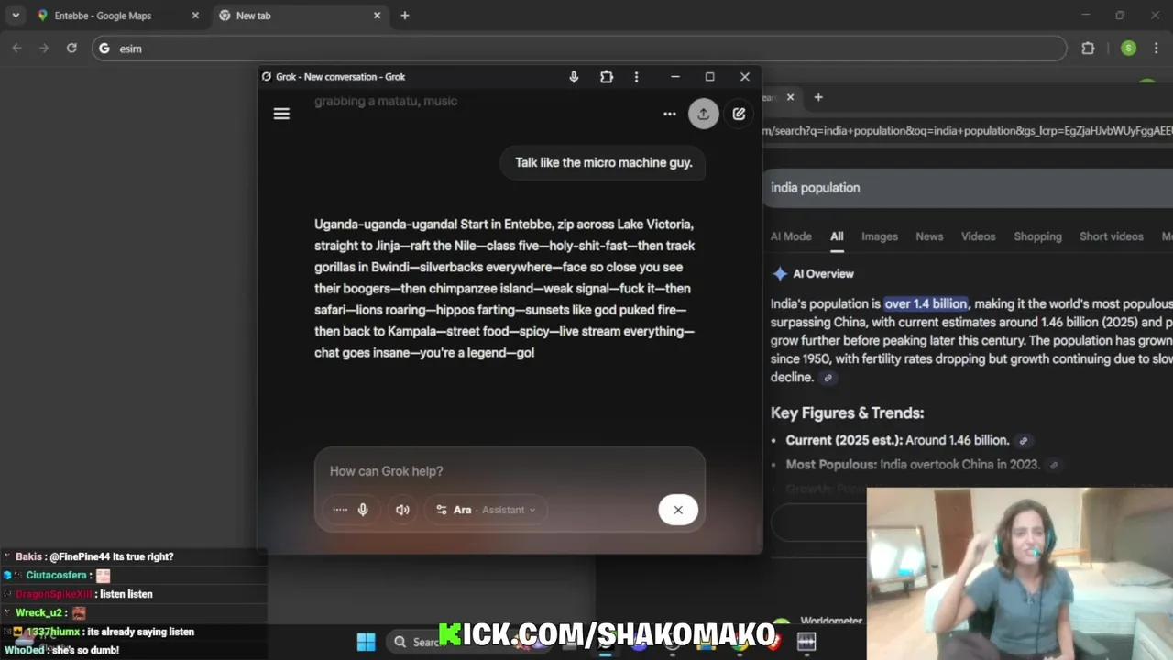This screenshot has height=660, width=1173.
Task: Click the 'Talk like the micro machine guy.' message
Action: 603,163
